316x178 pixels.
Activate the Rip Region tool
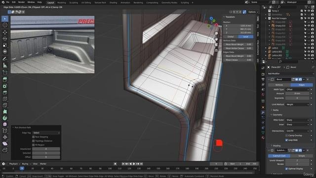5,150
